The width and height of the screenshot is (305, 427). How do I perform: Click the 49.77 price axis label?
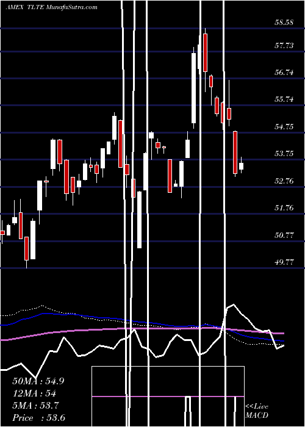[x=284, y=262]
